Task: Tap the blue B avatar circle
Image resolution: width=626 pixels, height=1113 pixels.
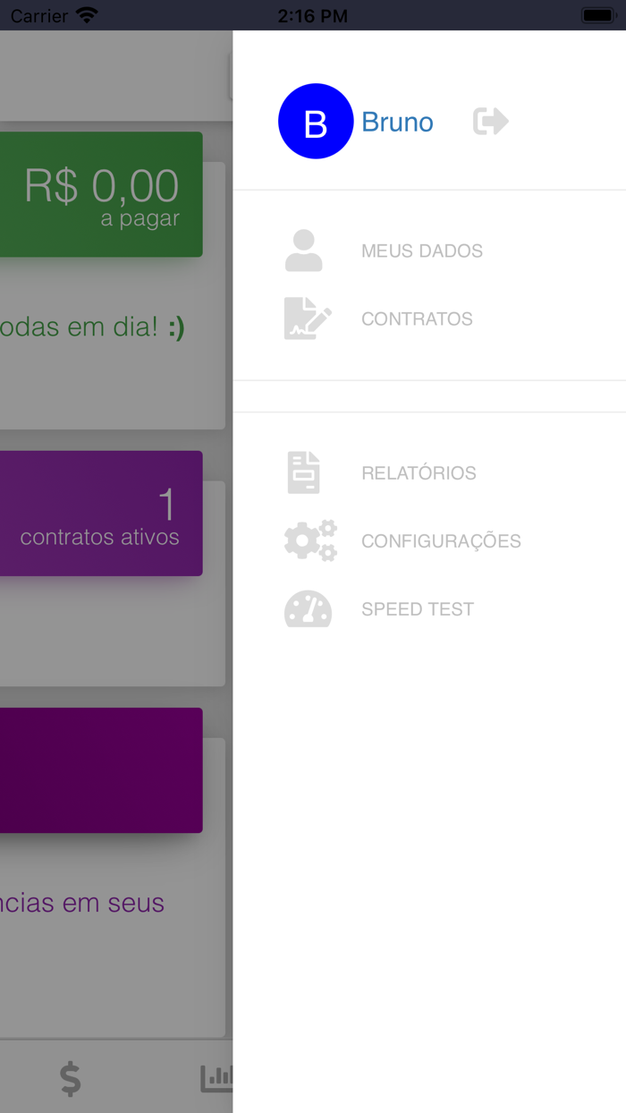Action: [x=316, y=121]
